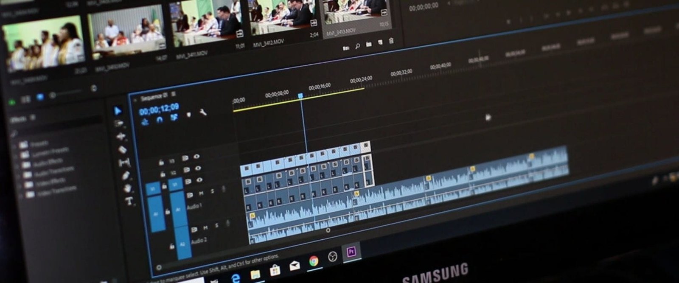Image resolution: width=679 pixels, height=283 pixels.
Task: Select the Razor tool
Action: tap(122, 149)
